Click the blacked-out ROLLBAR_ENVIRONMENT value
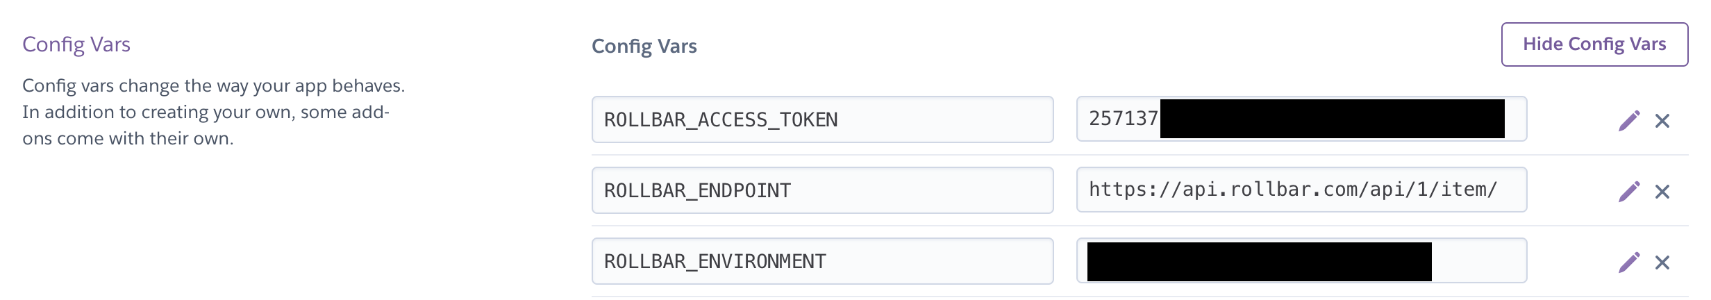Viewport: 1711px width, 300px height. click(x=1259, y=262)
